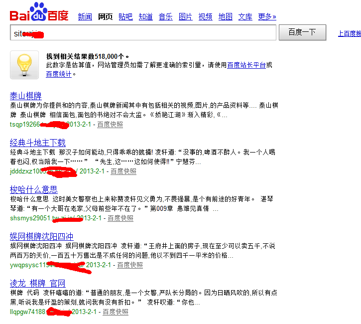Click the snippet starting 娱网棋牌沈阳四冲 娱网棋牌
This screenshot has height=324, width=361.
[x=143, y=251]
